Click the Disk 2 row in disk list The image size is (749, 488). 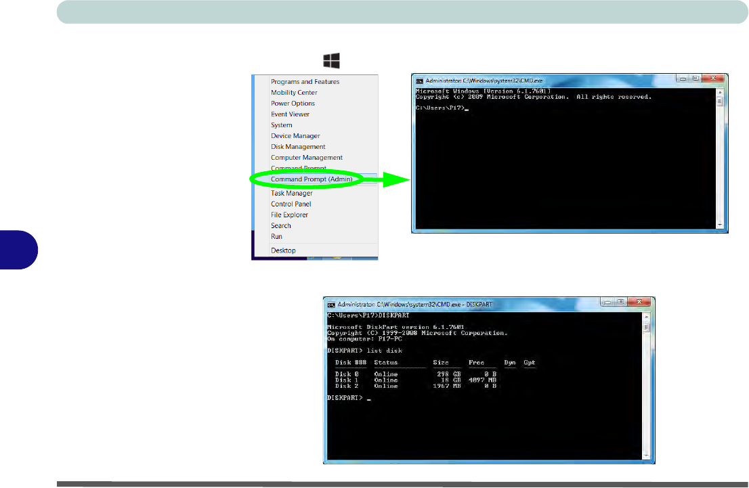[x=416, y=386]
